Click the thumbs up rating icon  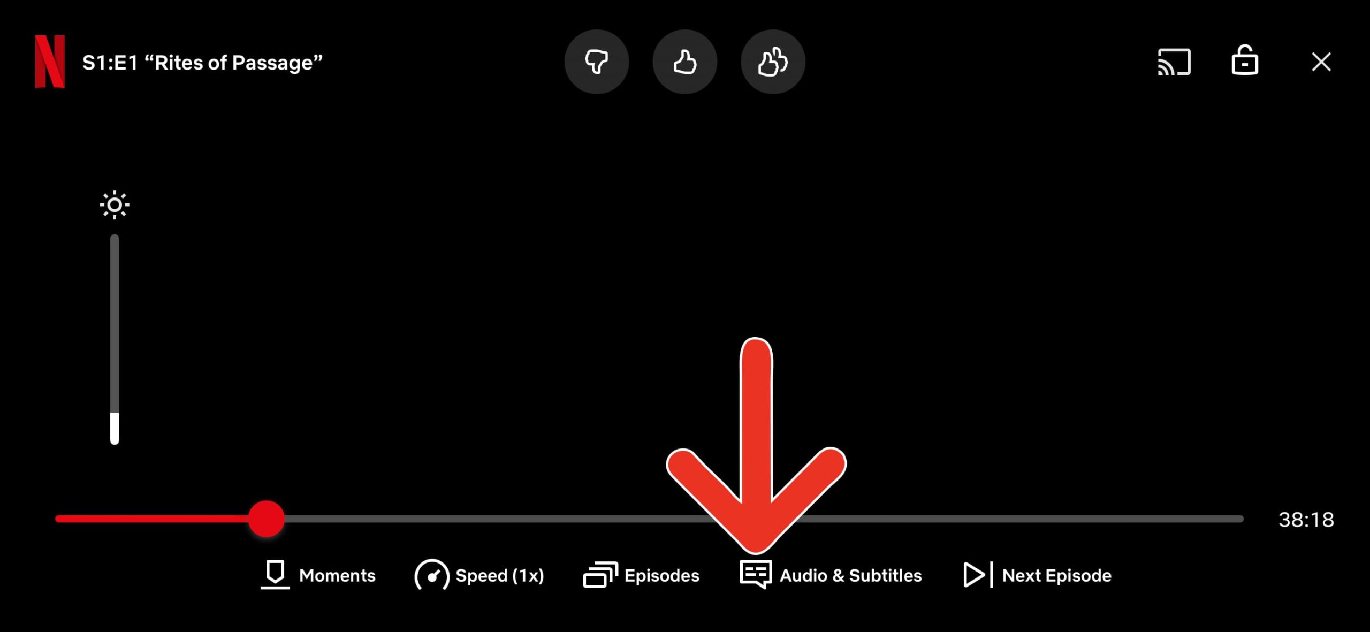coord(684,62)
